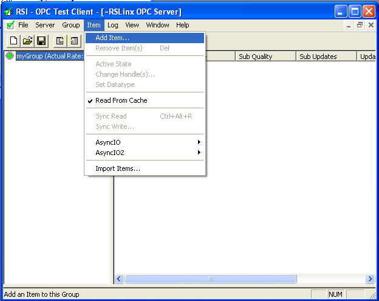379x301 pixels.
Task: Expand the AsyncIO submenu
Action: click(145, 142)
